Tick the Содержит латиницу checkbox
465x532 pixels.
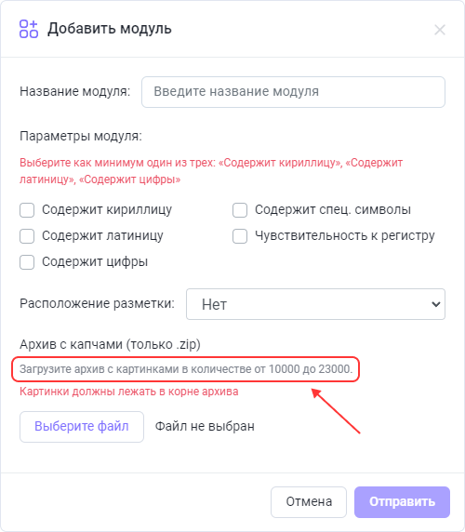point(27,236)
